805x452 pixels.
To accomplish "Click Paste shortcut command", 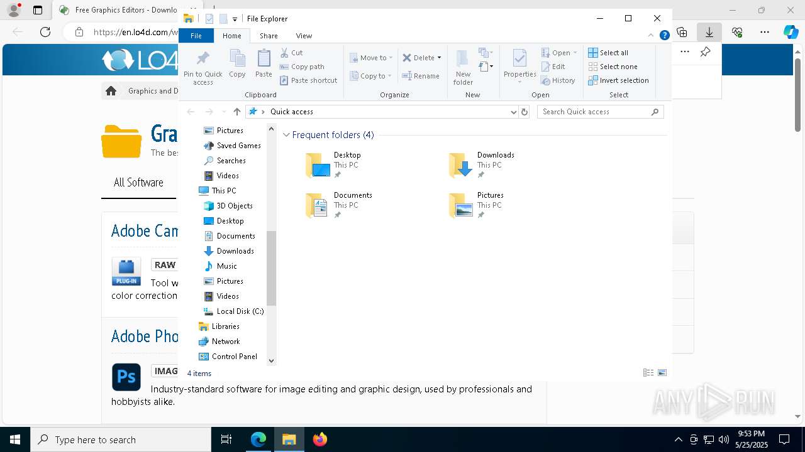I will click(309, 80).
